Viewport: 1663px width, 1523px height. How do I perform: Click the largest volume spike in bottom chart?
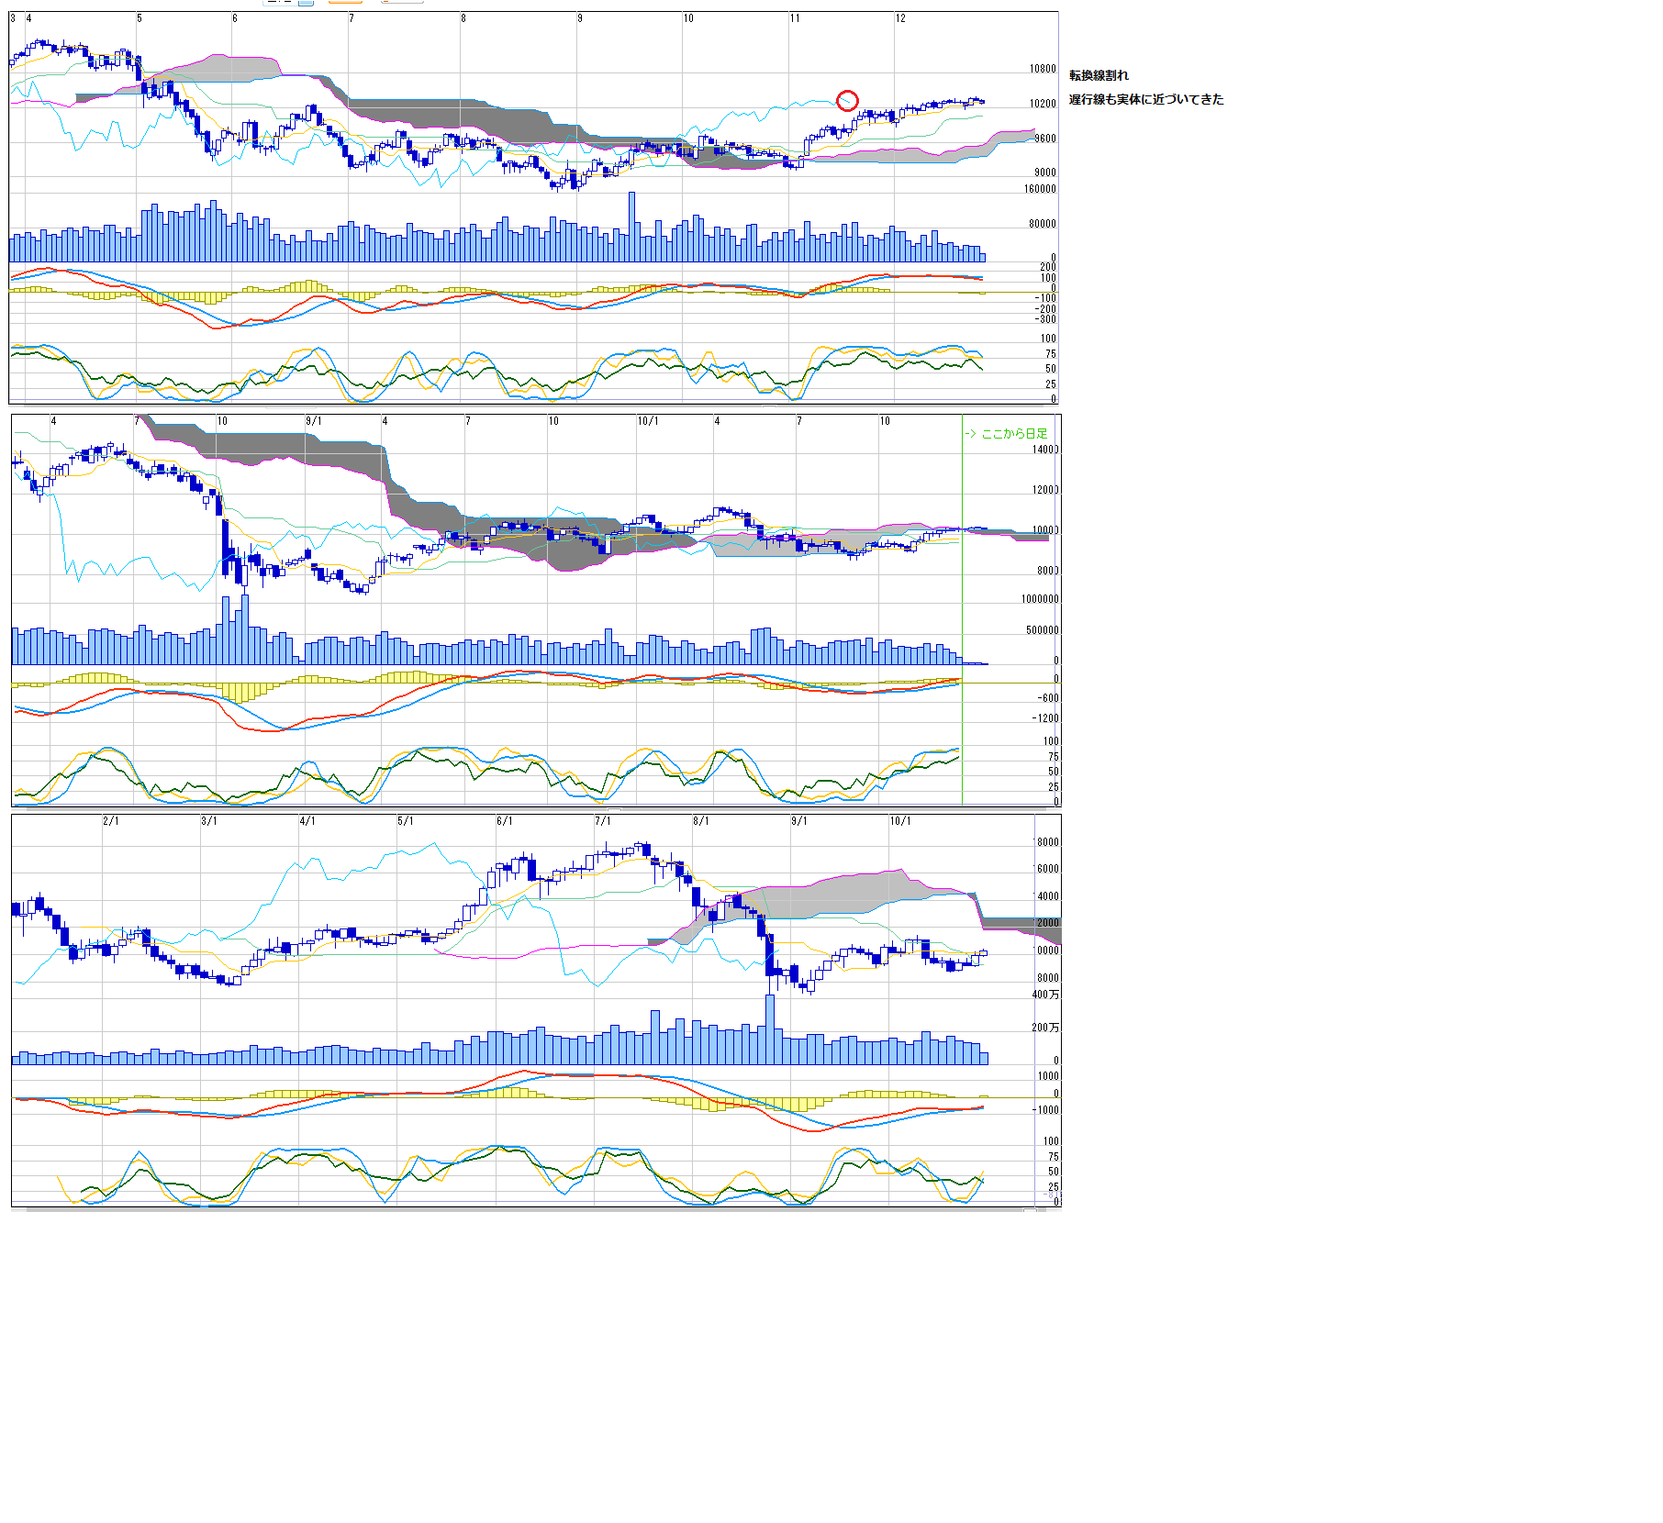770,1029
